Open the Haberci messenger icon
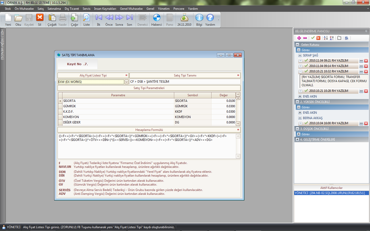This screenshot has height=231, width=370. [x=156, y=18]
